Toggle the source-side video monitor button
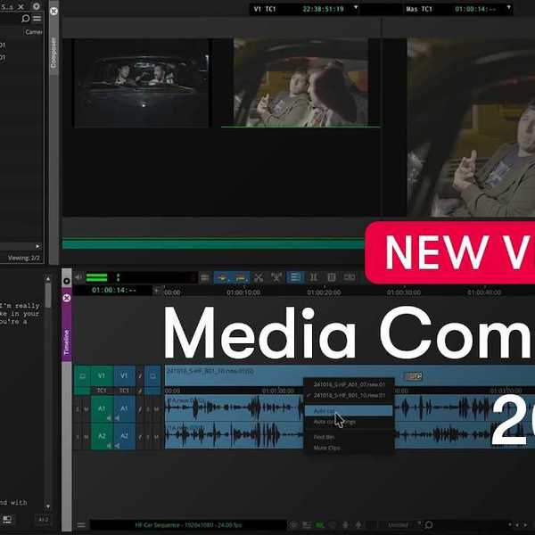535x535 pixels. click(82, 376)
